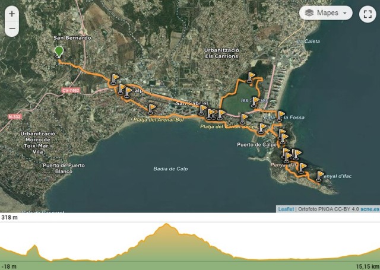Open the Leaflet attribution link
The image size is (380, 270).
pos(286,209)
